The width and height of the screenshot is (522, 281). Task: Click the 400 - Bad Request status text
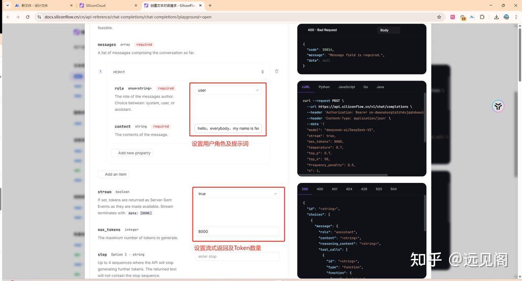(322, 30)
